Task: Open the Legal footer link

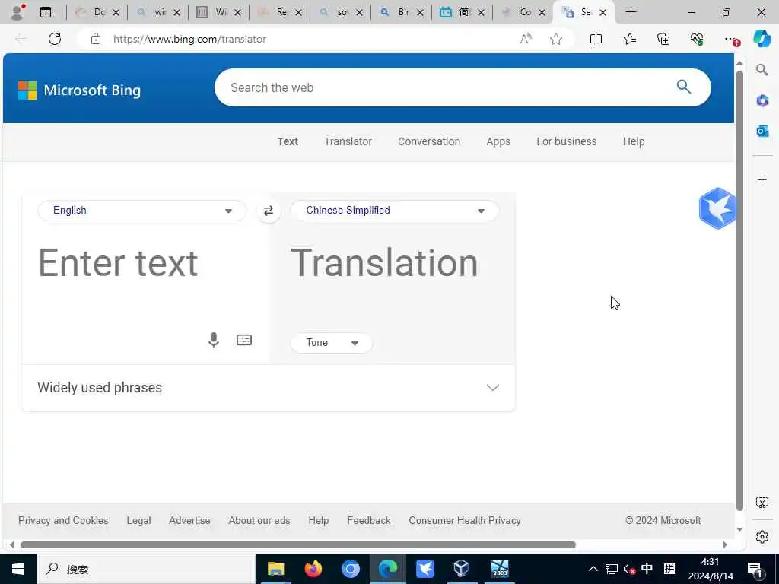Action: (138, 520)
